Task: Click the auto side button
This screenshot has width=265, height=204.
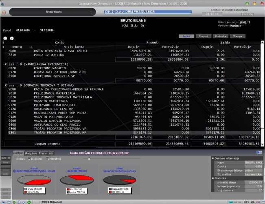Action: (4, 158)
